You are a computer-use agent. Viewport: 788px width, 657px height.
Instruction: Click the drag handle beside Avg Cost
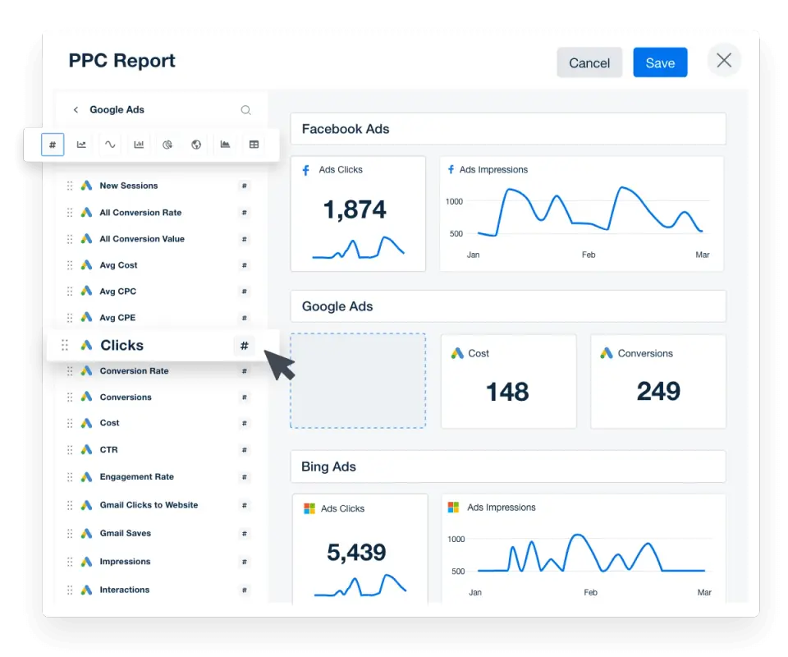tap(70, 265)
